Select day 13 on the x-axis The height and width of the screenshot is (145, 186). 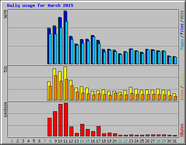(76, 141)
